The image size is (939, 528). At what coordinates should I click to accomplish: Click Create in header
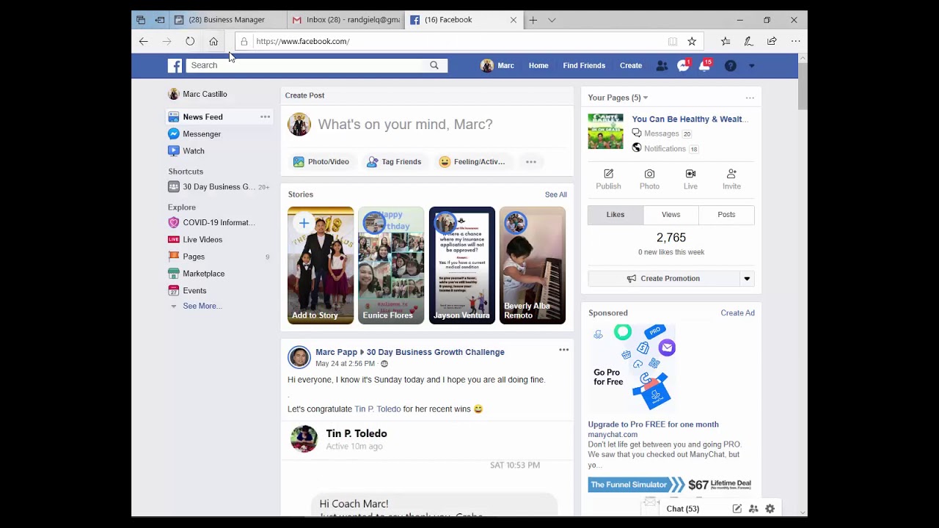[x=631, y=65]
